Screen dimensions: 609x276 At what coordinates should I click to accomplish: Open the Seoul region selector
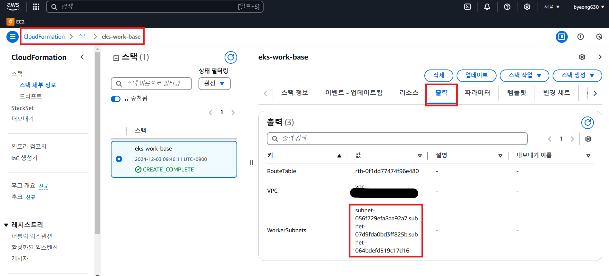click(x=552, y=7)
